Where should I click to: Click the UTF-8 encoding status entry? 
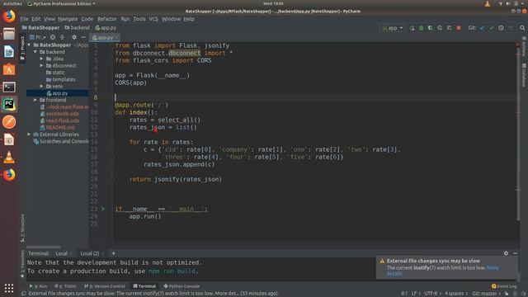tap(432, 294)
